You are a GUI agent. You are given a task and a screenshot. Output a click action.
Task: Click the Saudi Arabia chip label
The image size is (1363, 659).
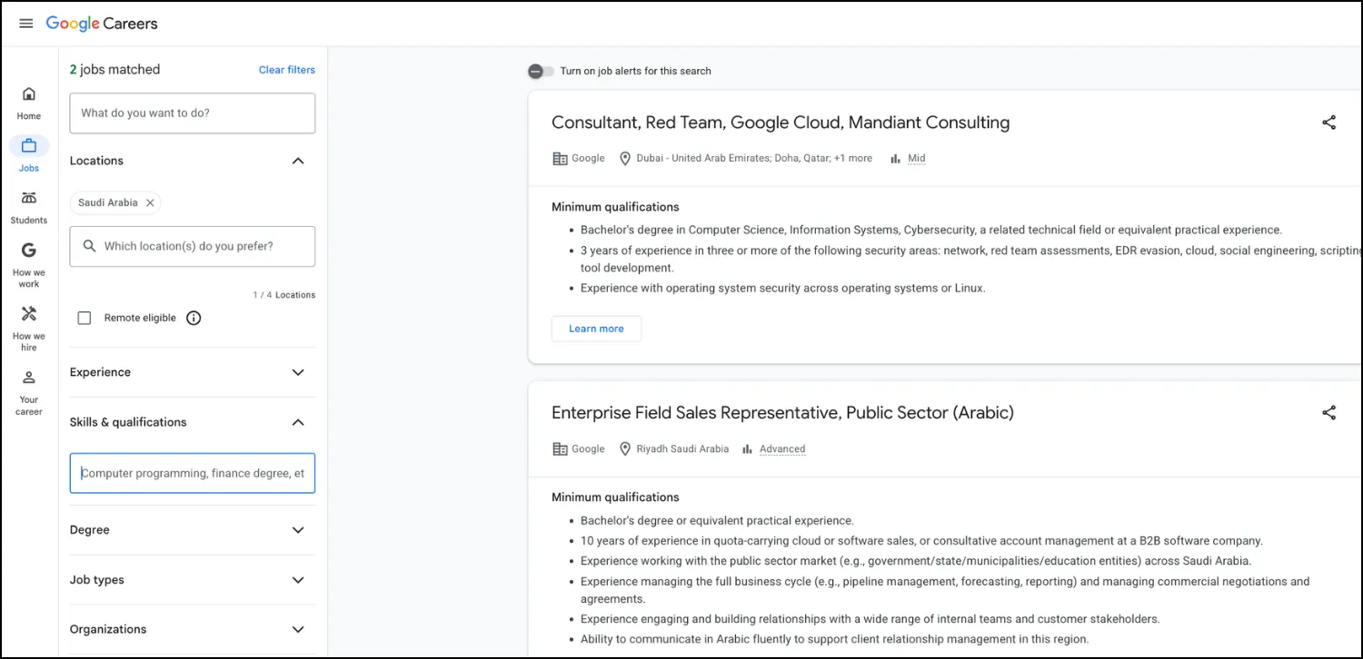point(108,202)
